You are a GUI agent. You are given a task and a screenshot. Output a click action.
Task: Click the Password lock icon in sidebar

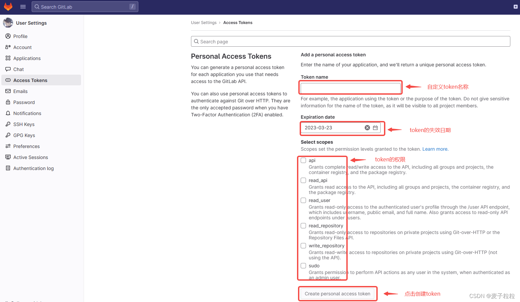[8, 102]
